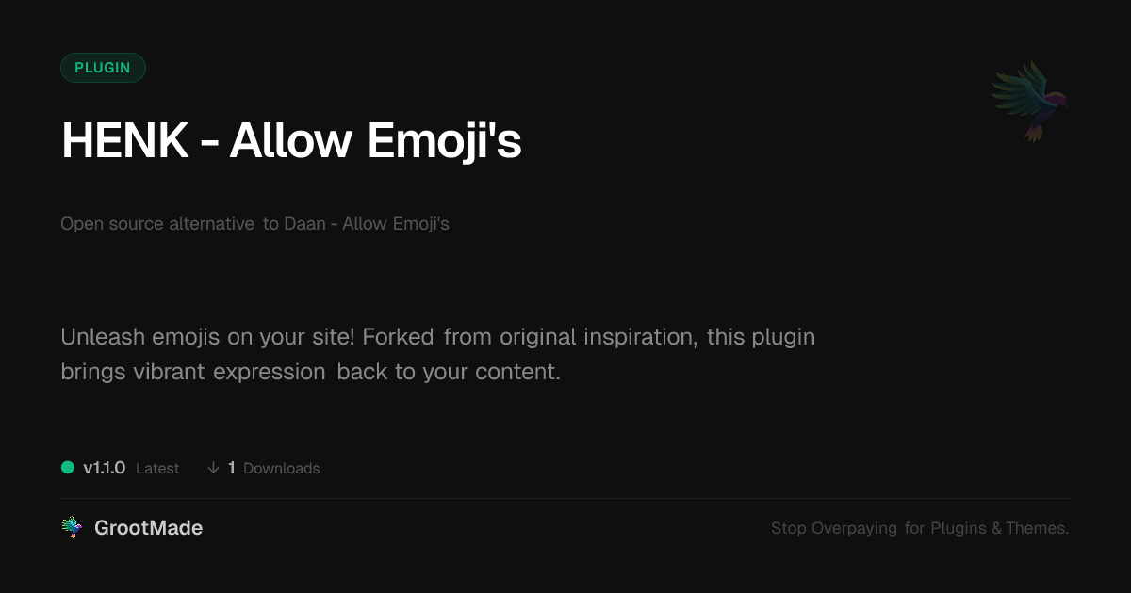Click "Daan - Allow Emoji's" in the subtitle
Viewport: 1131px width, 593px height.
click(x=367, y=224)
